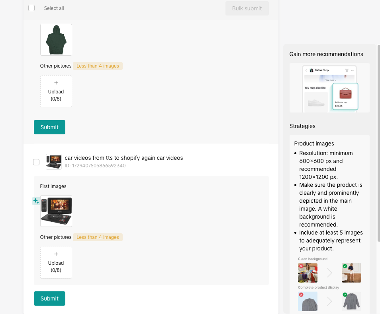The image size is (380, 314).
Task: Click the red X badge on Complete product display example
Action: (301, 295)
